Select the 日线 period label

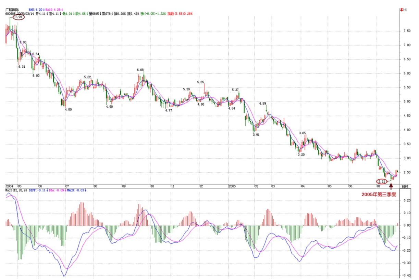(405, 187)
